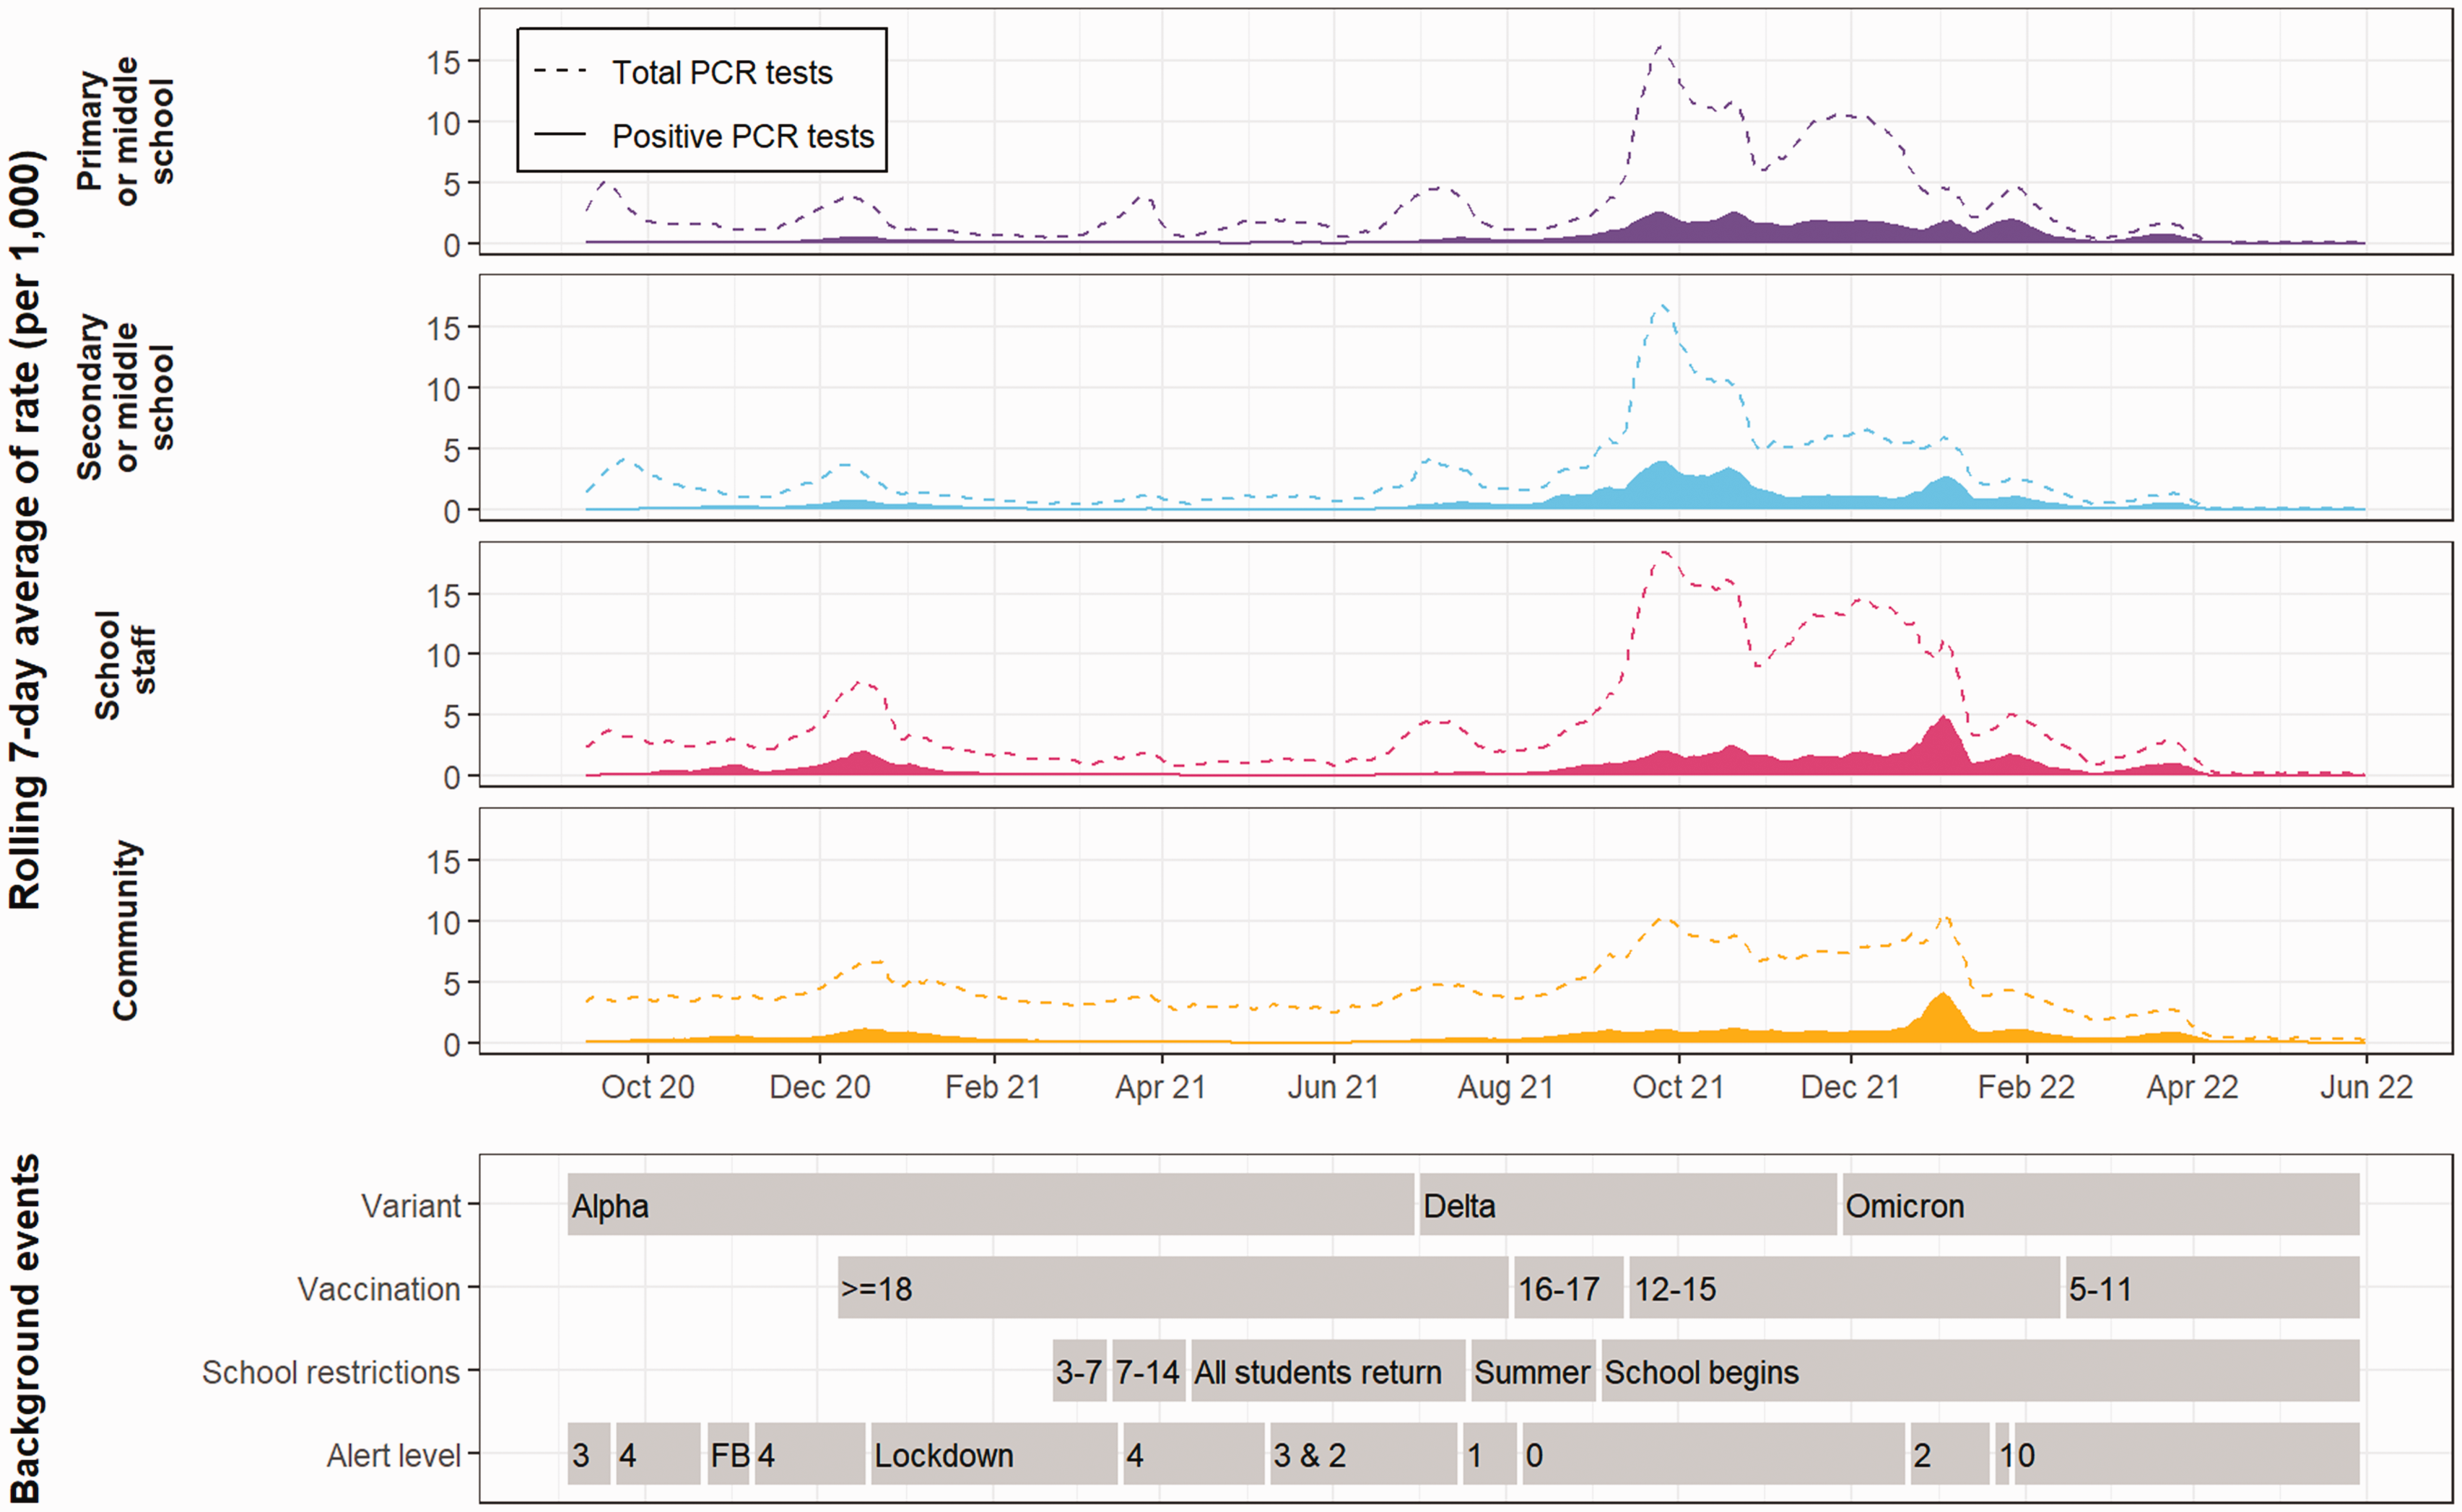Click the Alert level row label
The height and width of the screenshot is (1512, 2462).
tap(393, 1455)
